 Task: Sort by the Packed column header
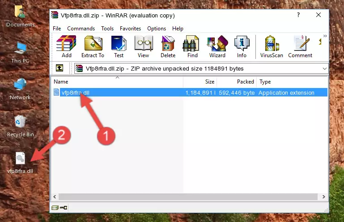(x=237, y=82)
